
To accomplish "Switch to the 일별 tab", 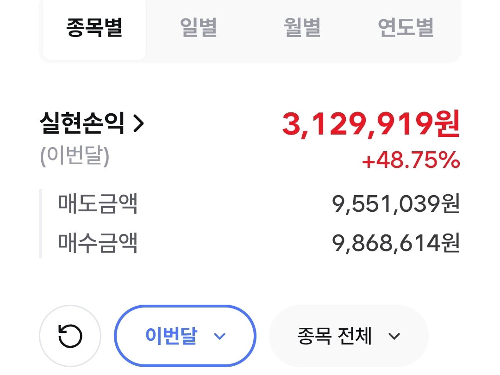I will tap(198, 28).
